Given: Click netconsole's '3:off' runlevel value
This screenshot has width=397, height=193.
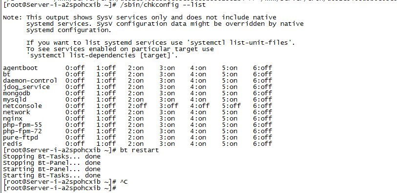Looking at the screenshot, I should pyautogui.click(x=168, y=106).
